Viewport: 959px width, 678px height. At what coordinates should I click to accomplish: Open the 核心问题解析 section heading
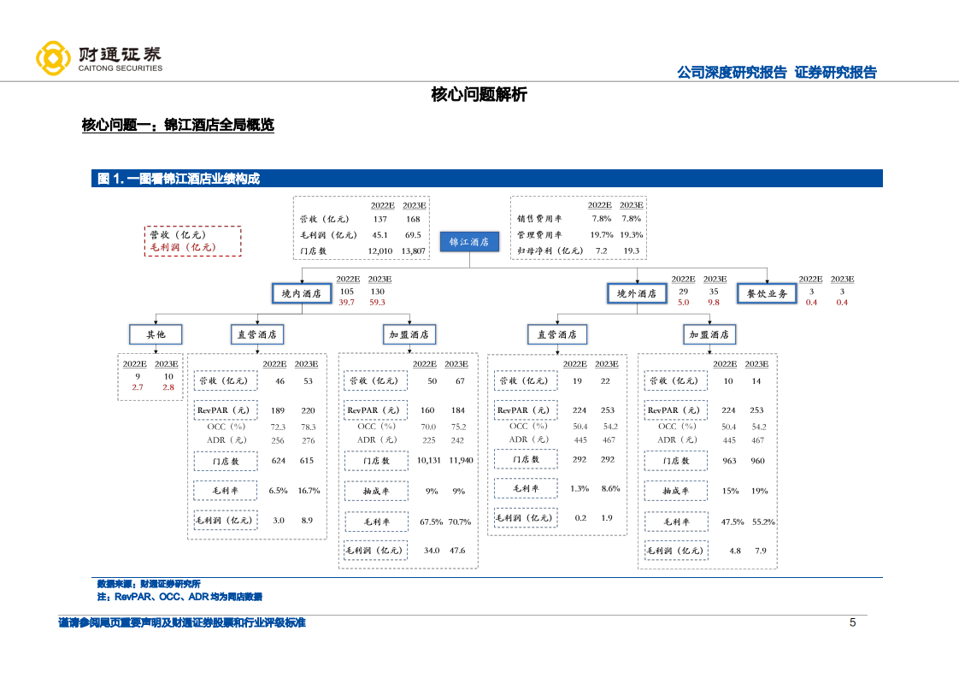[479, 97]
